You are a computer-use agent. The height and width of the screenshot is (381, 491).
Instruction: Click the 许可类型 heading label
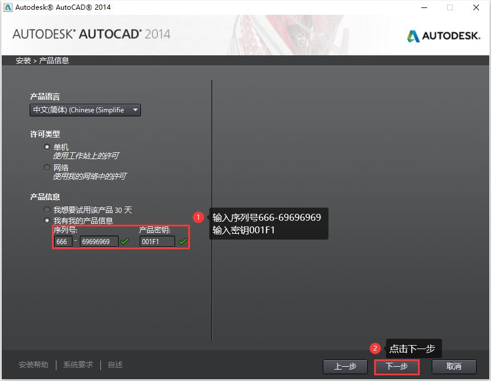[x=45, y=134]
